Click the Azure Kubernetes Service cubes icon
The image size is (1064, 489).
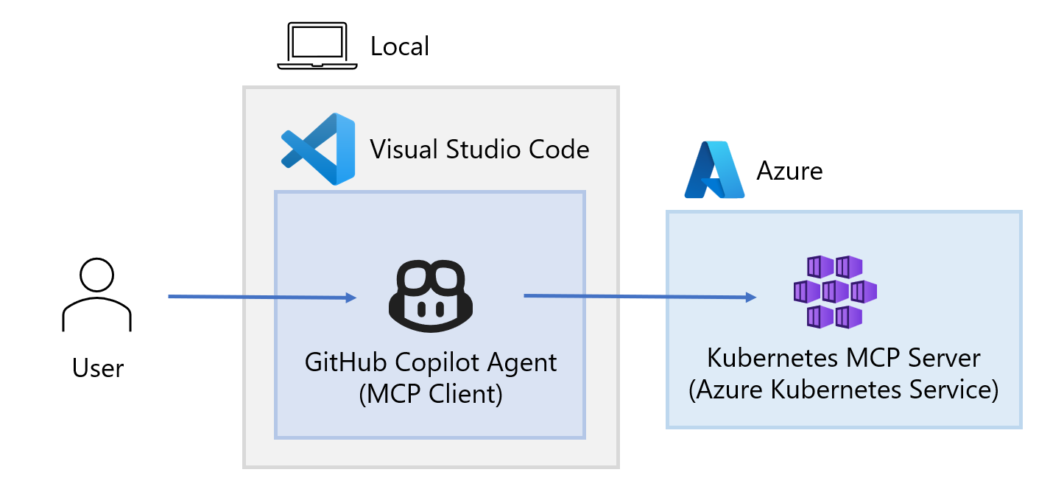[835, 292]
